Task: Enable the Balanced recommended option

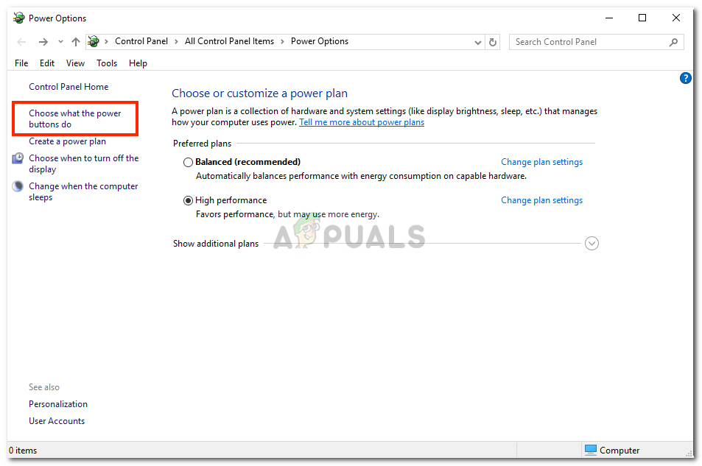Action: [x=189, y=161]
